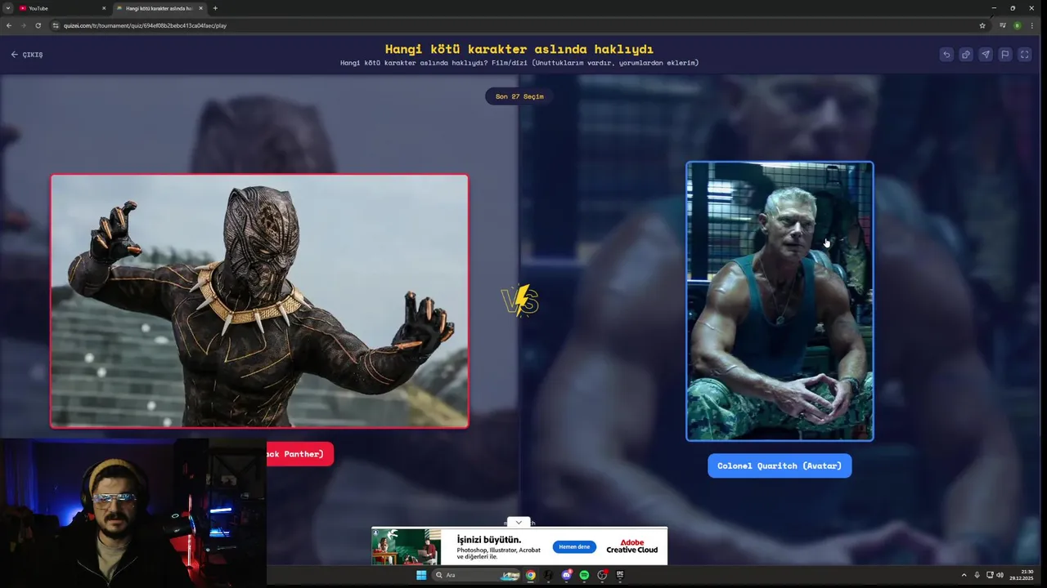Click the dice randomize icon
Image resolution: width=1047 pixels, height=588 pixels.
(966, 55)
